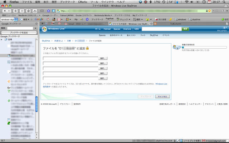Click the volume icon in the menu bar
This screenshot has height=143, width=229.
pos(192,2)
